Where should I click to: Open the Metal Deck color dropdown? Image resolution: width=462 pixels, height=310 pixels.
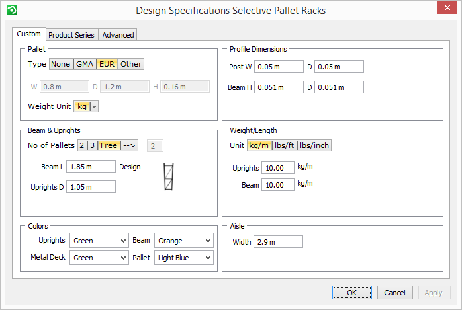click(x=99, y=258)
